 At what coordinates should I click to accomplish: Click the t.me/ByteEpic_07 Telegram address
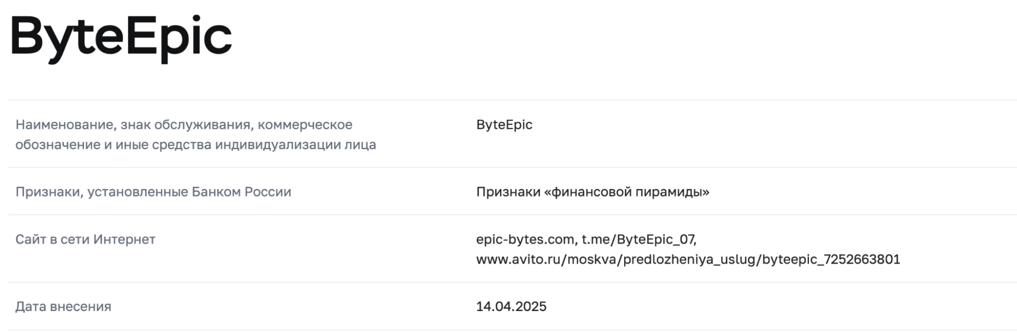(639, 239)
